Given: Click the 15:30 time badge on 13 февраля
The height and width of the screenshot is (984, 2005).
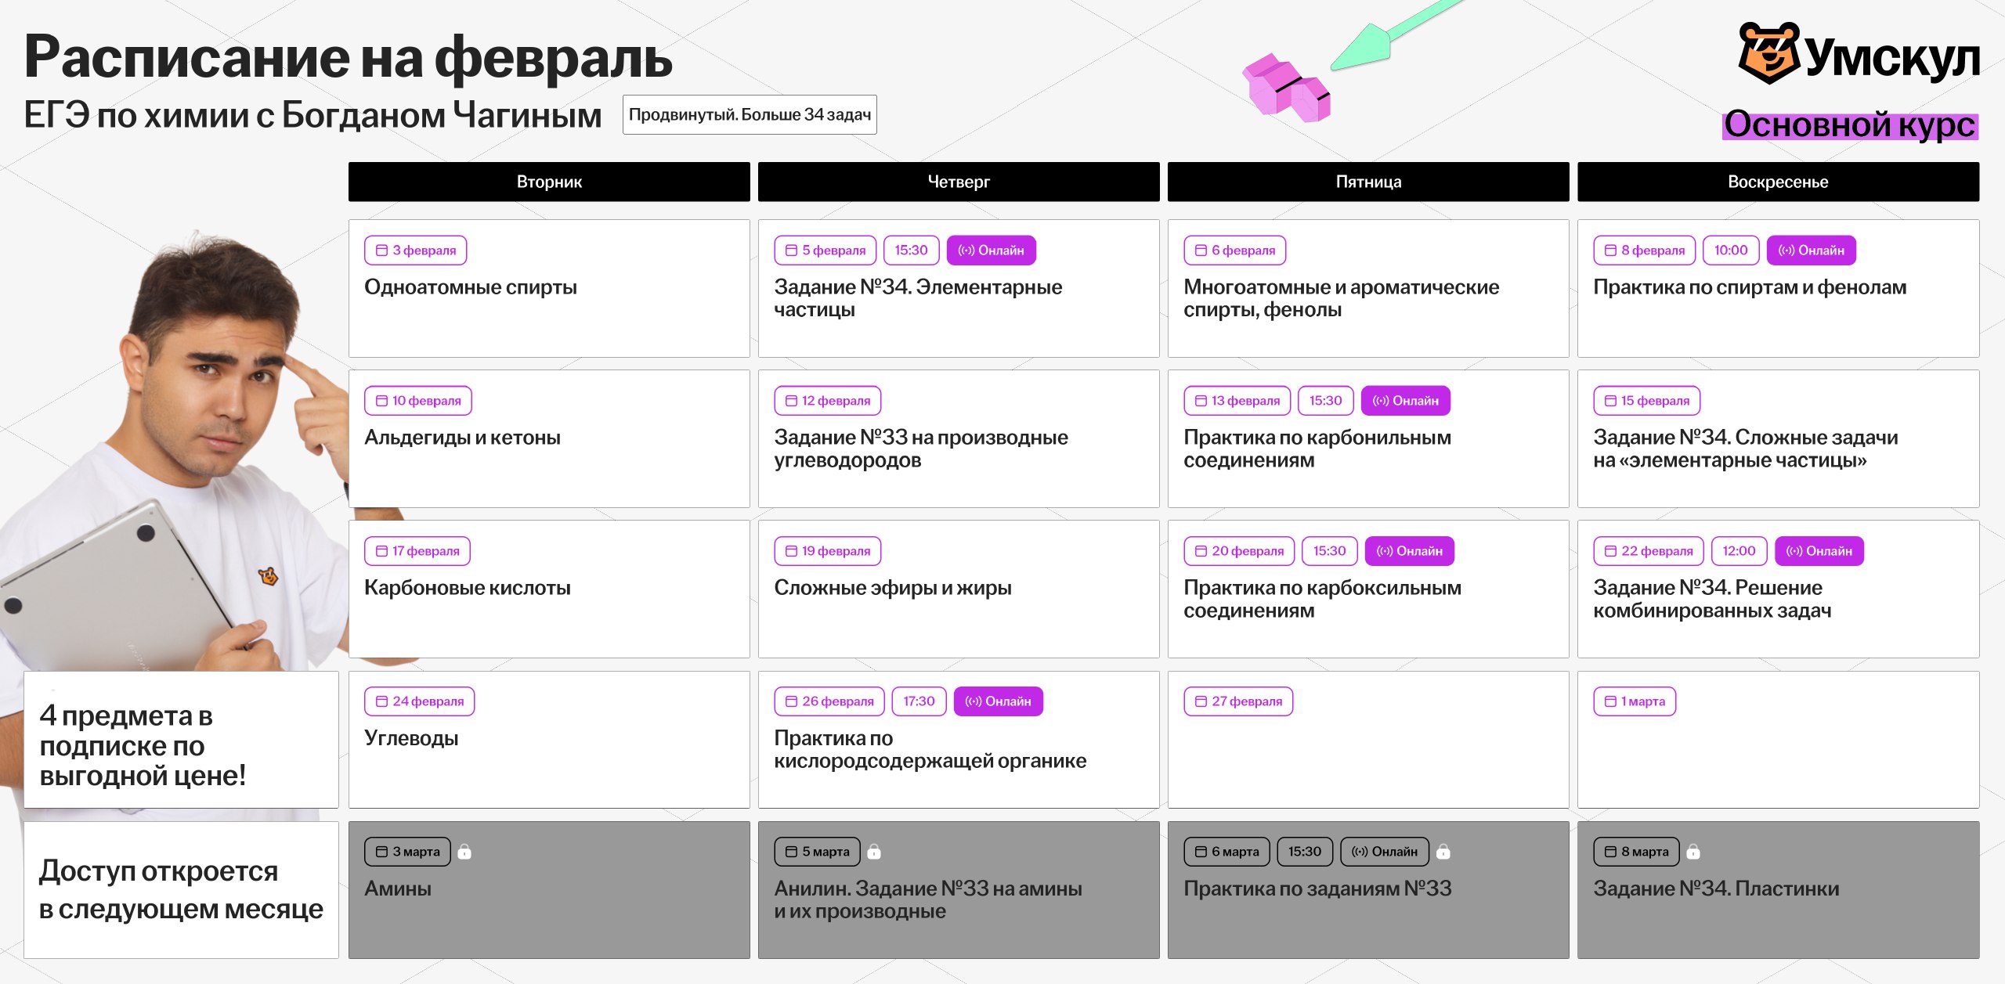Looking at the screenshot, I should (1325, 401).
